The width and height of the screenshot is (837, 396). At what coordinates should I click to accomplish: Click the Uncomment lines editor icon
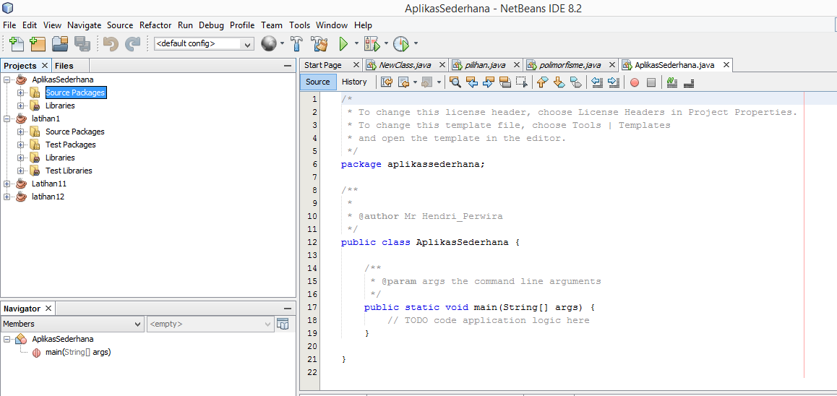pos(689,82)
